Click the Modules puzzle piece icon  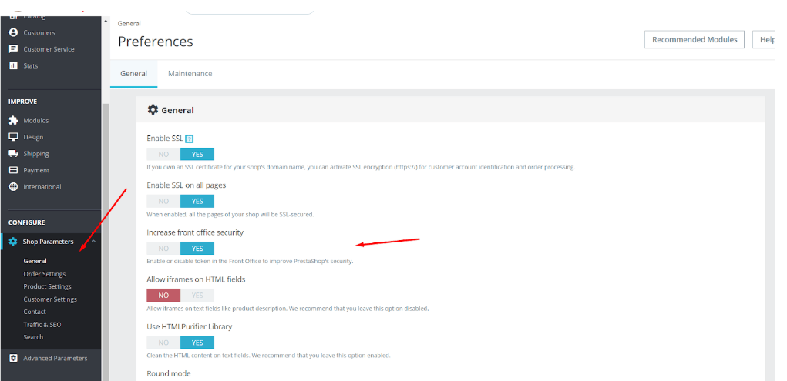pyautogui.click(x=14, y=120)
